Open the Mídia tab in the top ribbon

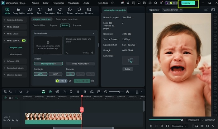click(x=7, y=11)
